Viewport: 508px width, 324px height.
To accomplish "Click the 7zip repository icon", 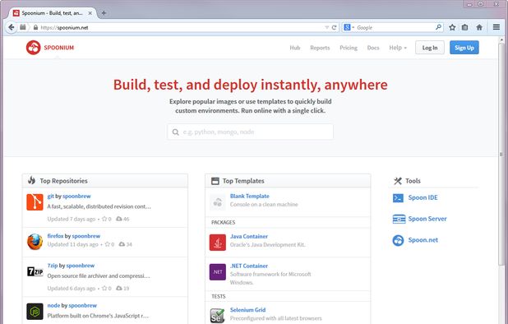I will pyautogui.click(x=35, y=271).
